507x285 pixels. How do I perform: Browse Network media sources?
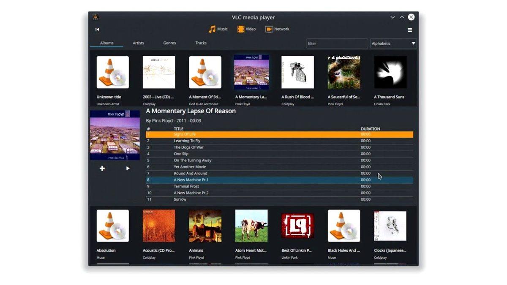pyautogui.click(x=280, y=29)
